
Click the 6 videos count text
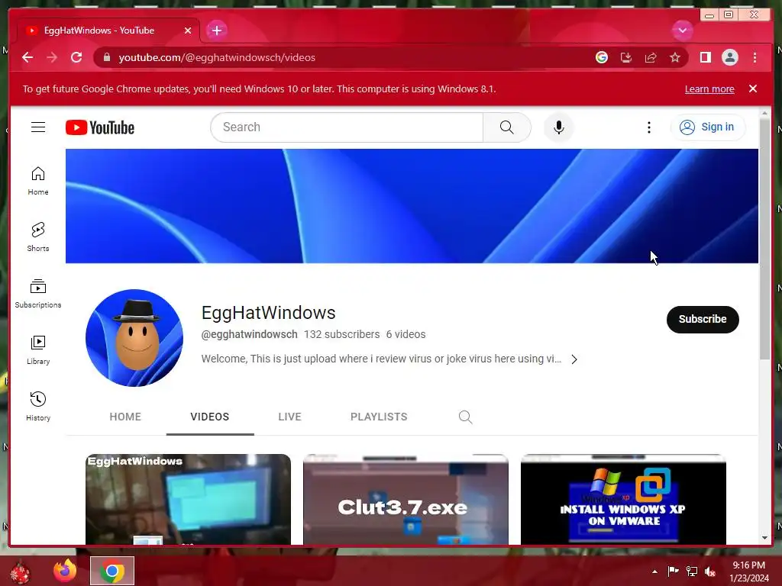click(406, 334)
